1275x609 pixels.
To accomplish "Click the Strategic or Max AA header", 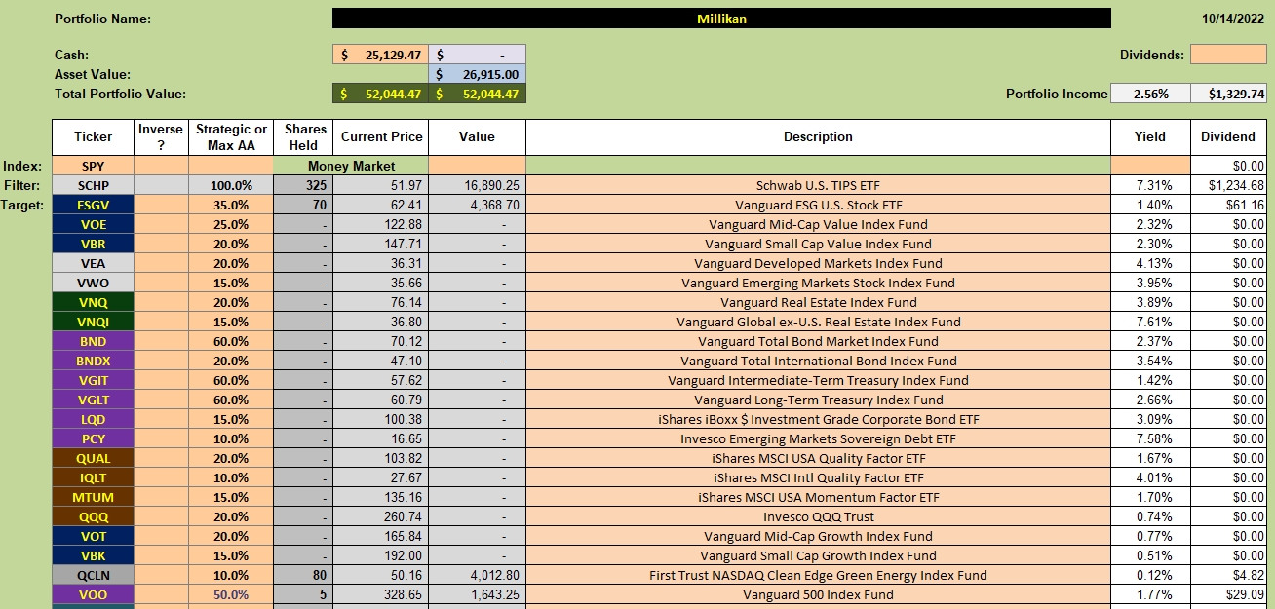I will (x=231, y=137).
